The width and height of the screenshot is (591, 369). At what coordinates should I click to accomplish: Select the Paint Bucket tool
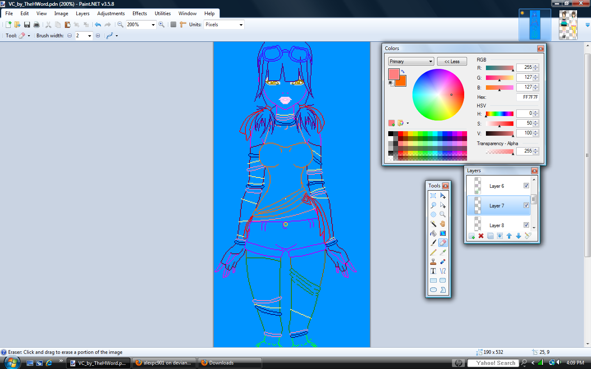(x=433, y=233)
